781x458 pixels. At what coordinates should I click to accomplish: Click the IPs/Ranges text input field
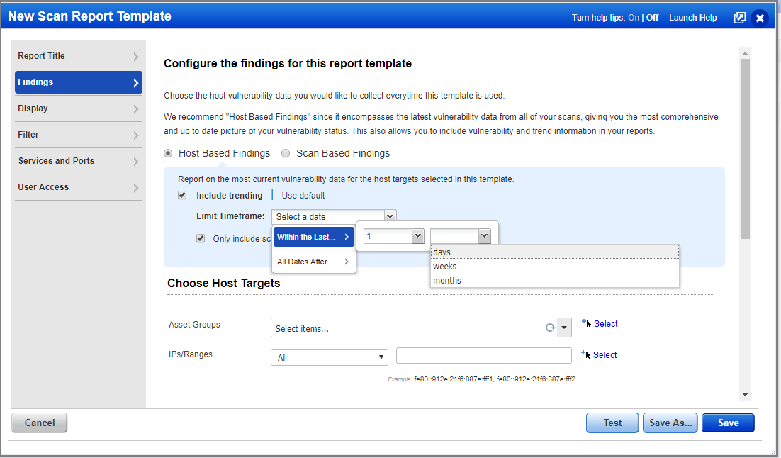[x=483, y=356]
